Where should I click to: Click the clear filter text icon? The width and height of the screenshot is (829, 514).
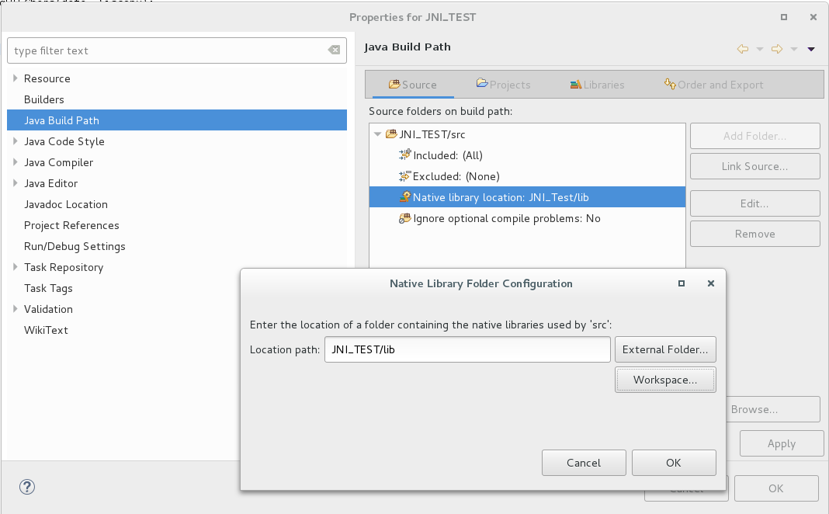pos(334,50)
